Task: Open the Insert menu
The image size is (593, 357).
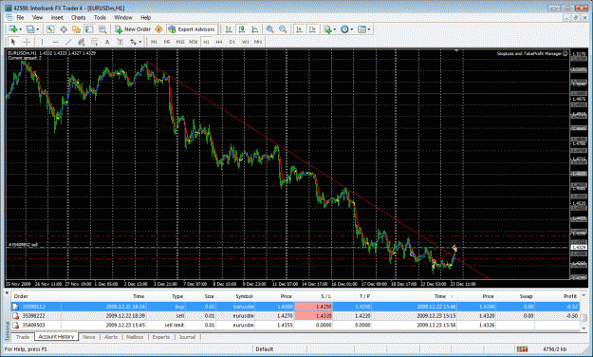Action: pos(57,17)
